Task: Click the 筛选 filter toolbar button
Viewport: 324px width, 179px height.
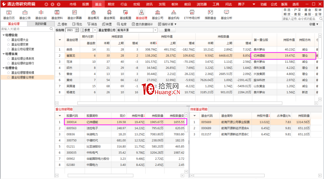Action: (x=92, y=24)
